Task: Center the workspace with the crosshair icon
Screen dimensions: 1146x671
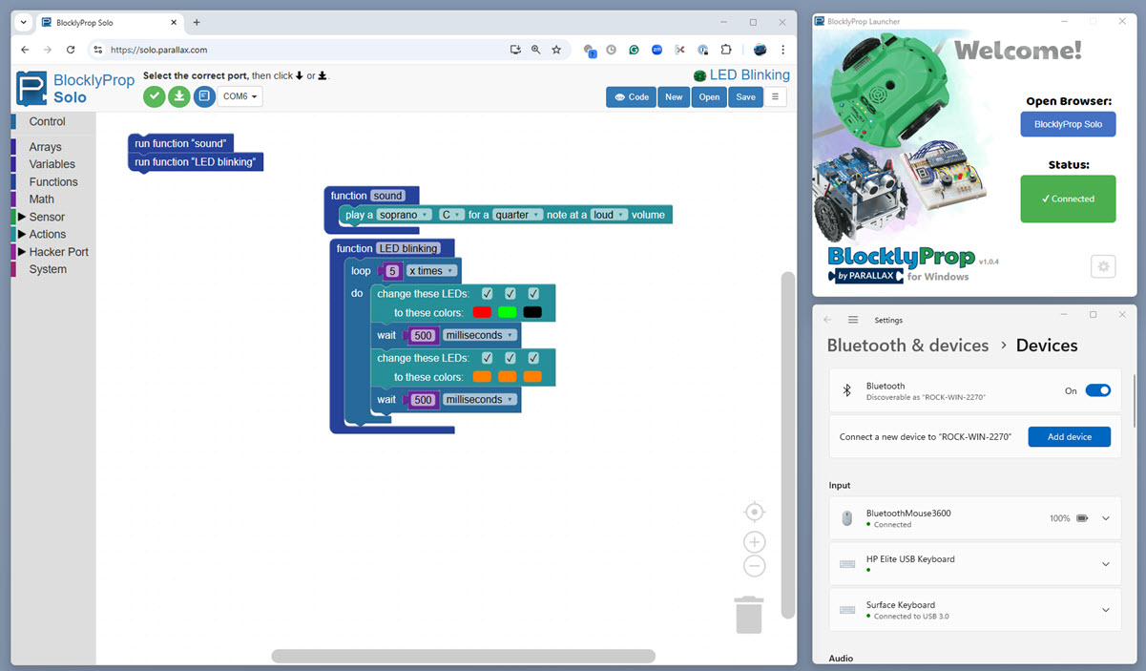Action: 754,512
